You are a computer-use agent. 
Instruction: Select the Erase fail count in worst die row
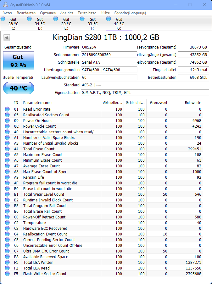(x=103, y=188)
